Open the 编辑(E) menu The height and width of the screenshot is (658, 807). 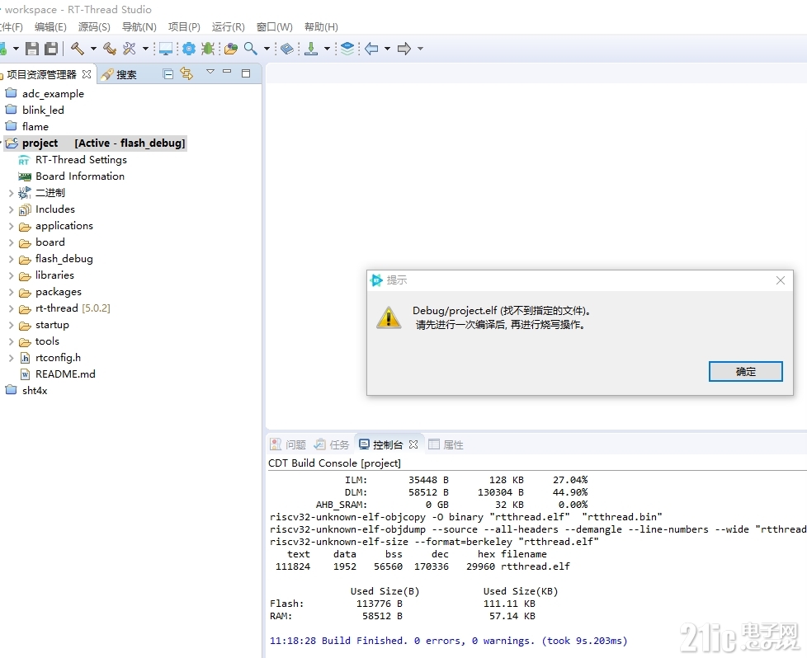click(50, 26)
